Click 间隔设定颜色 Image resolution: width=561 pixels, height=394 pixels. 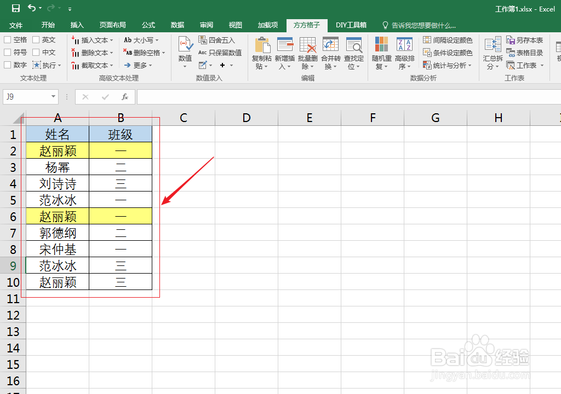[448, 40]
